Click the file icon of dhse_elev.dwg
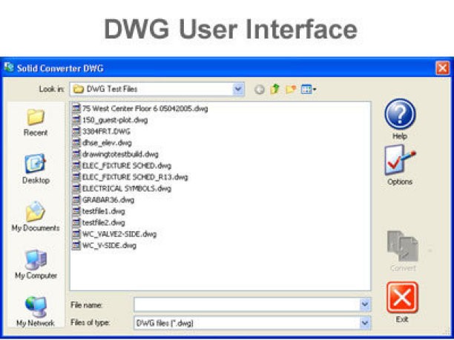454x340 pixels. [x=76, y=142]
